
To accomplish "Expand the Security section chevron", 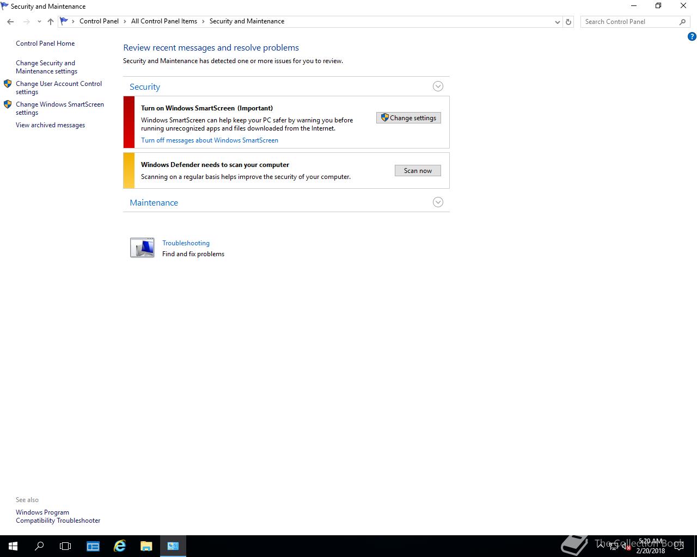I will pos(438,86).
